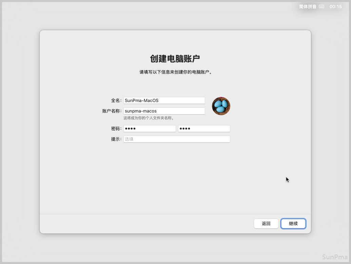Click the password verification field on right
The image size is (351, 264).
click(x=204, y=129)
